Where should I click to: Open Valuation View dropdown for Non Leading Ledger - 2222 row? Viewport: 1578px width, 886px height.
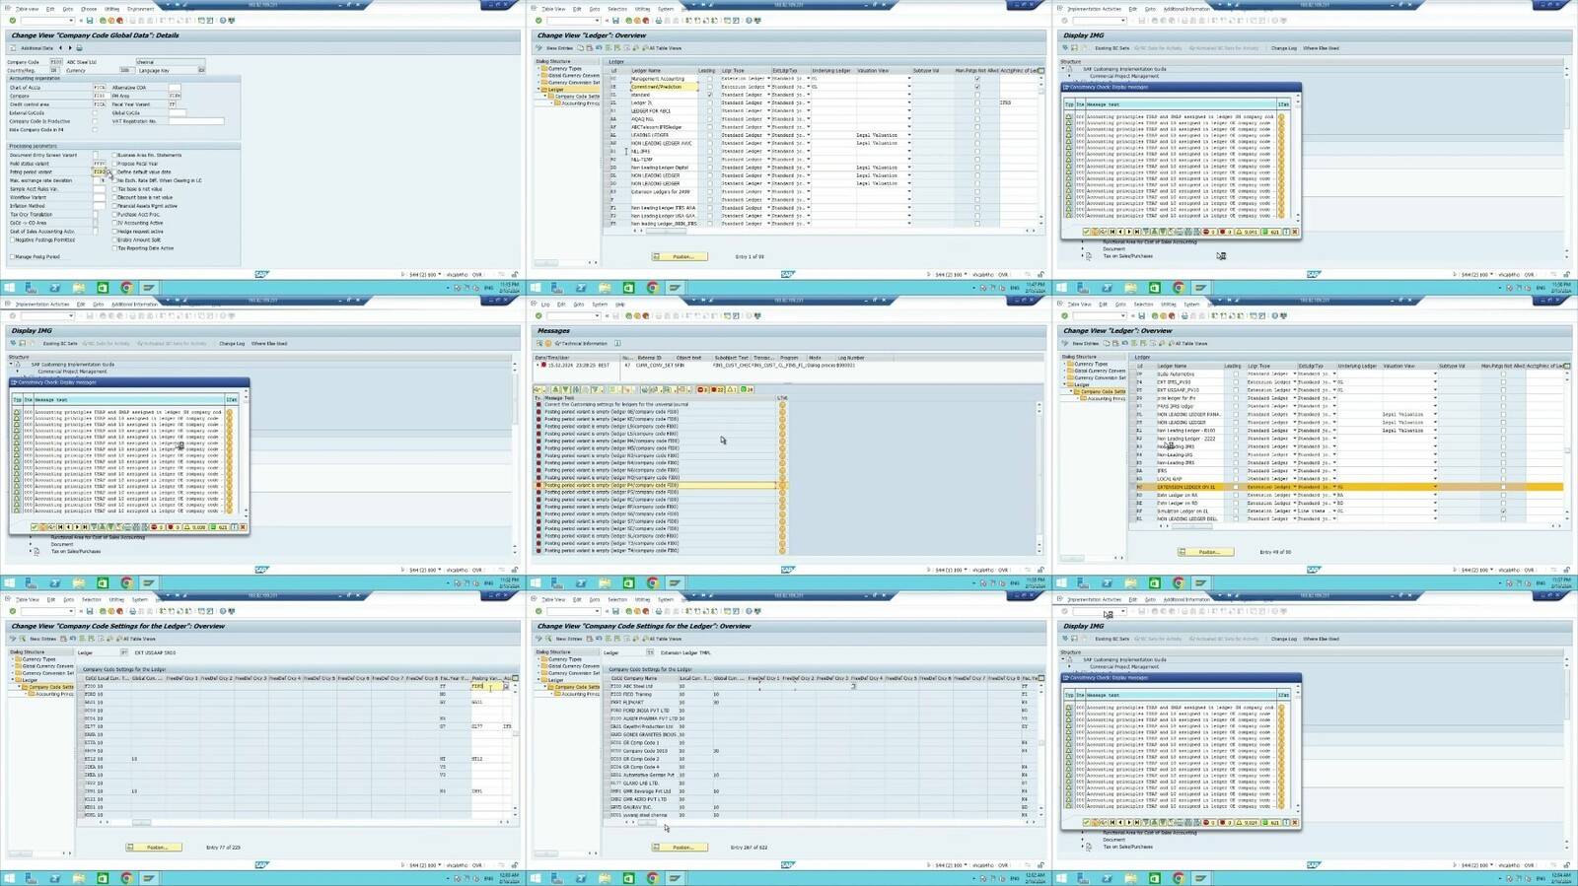point(1435,439)
